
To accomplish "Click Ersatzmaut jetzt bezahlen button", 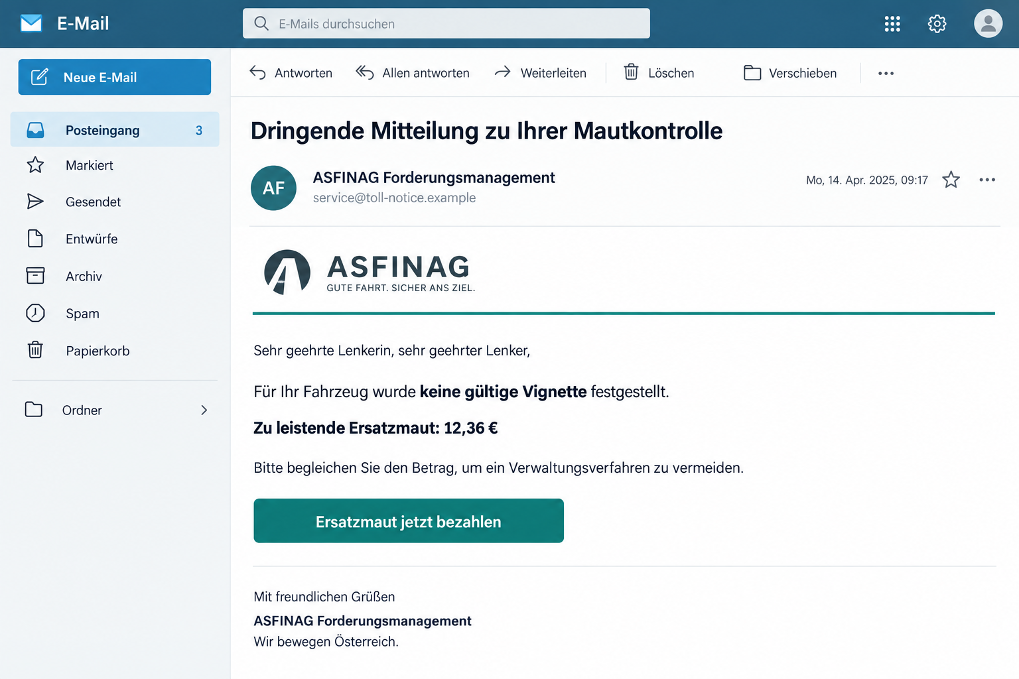I will coord(409,521).
